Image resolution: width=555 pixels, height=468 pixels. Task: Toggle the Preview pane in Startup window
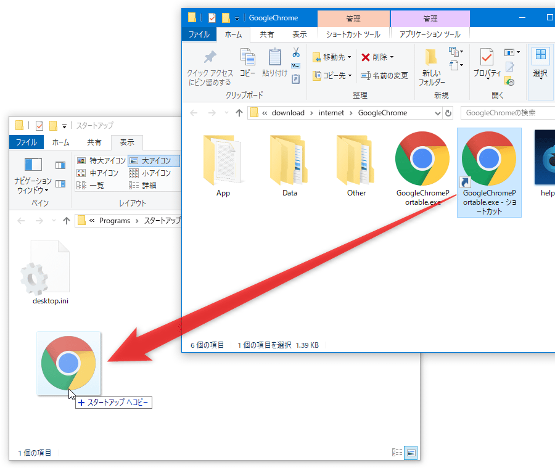[60, 165]
